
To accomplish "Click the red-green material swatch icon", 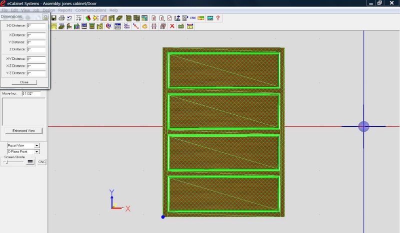I will (x=88, y=18).
